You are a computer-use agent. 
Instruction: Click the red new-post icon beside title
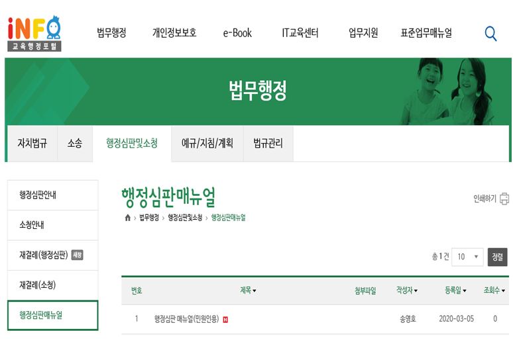click(x=225, y=319)
